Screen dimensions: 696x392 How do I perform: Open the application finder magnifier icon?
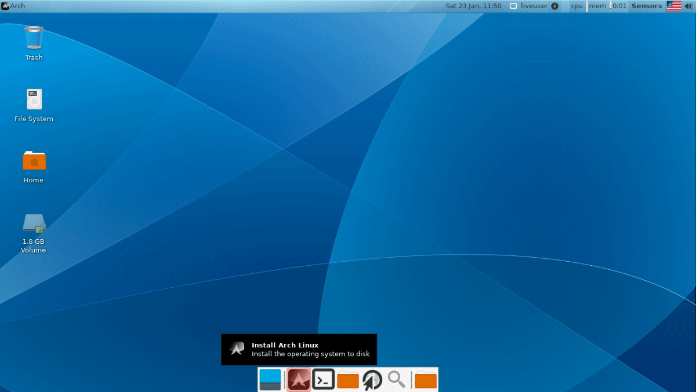point(397,379)
